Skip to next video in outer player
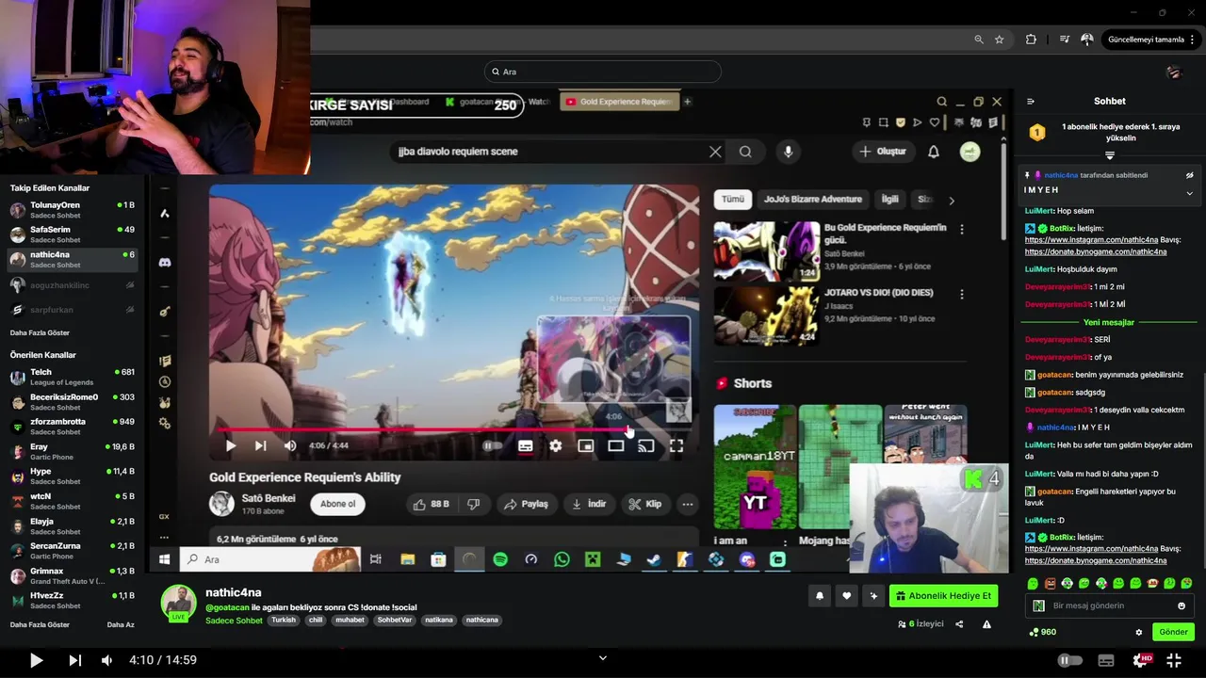This screenshot has width=1206, height=678. [75, 660]
